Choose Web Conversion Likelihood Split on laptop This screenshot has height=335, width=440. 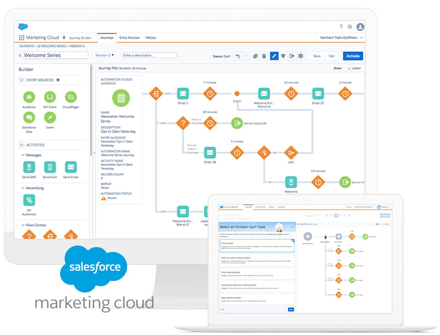click(x=256, y=260)
